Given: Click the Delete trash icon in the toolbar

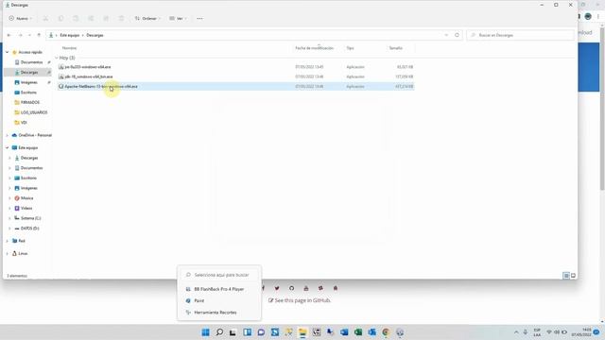Looking at the screenshot, I should (121, 19).
